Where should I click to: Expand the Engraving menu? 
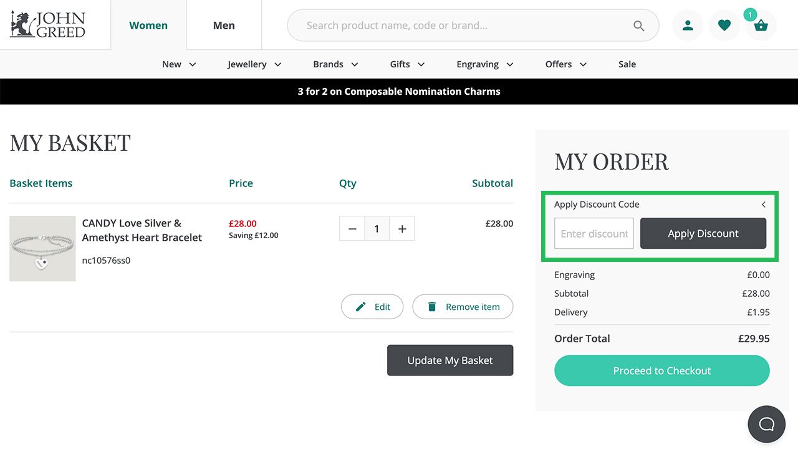pyautogui.click(x=484, y=64)
